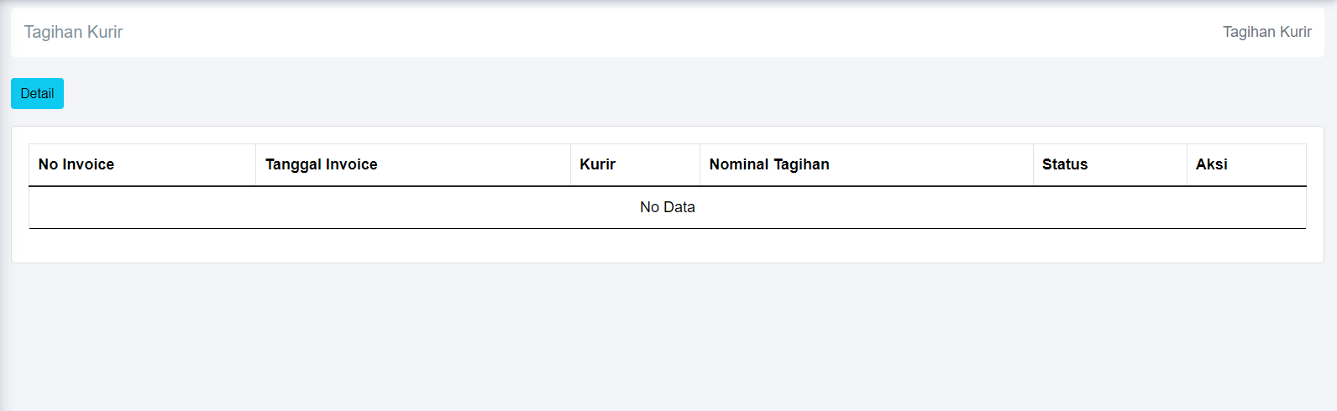Click the blank header bar between title and breadcrumb
The image size is (1337, 411).
point(672,32)
